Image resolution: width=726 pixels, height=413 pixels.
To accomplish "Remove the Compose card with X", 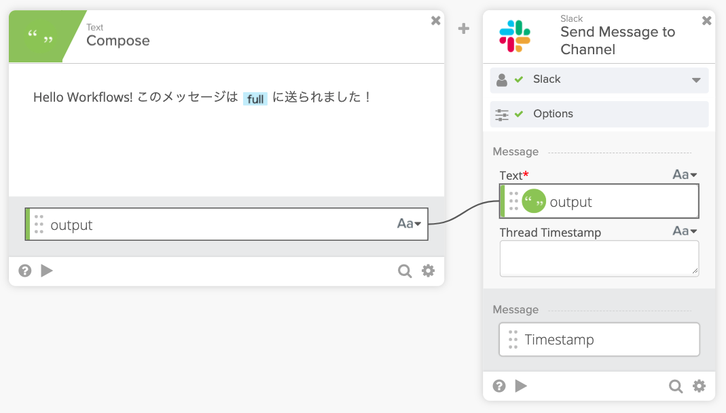I will coord(436,21).
